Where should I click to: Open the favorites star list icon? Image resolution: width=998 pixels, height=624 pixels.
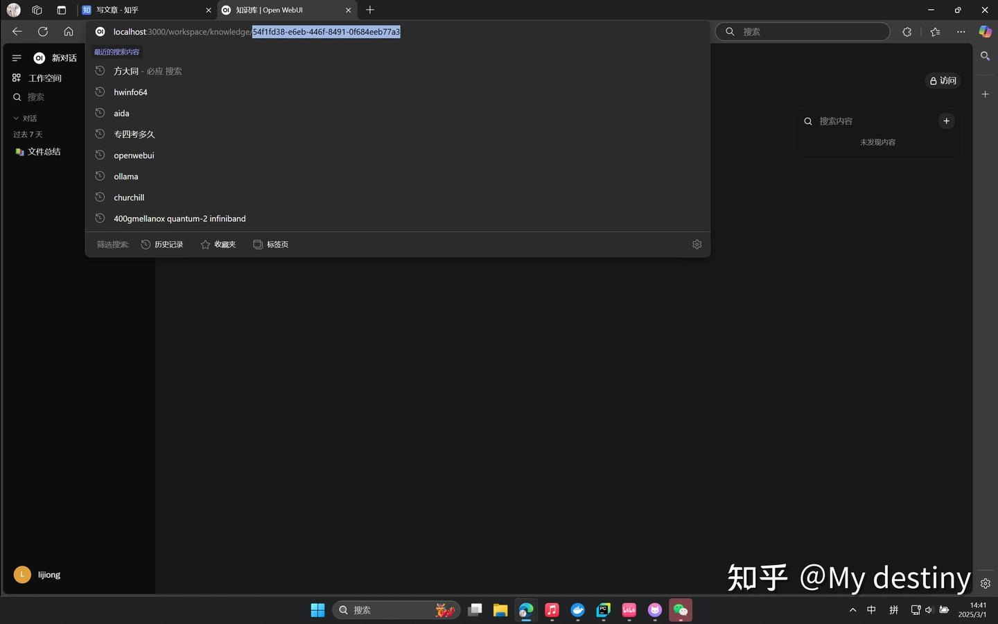(x=935, y=32)
